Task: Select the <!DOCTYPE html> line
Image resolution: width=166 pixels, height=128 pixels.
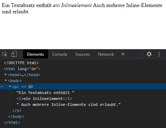Action: 21,63
